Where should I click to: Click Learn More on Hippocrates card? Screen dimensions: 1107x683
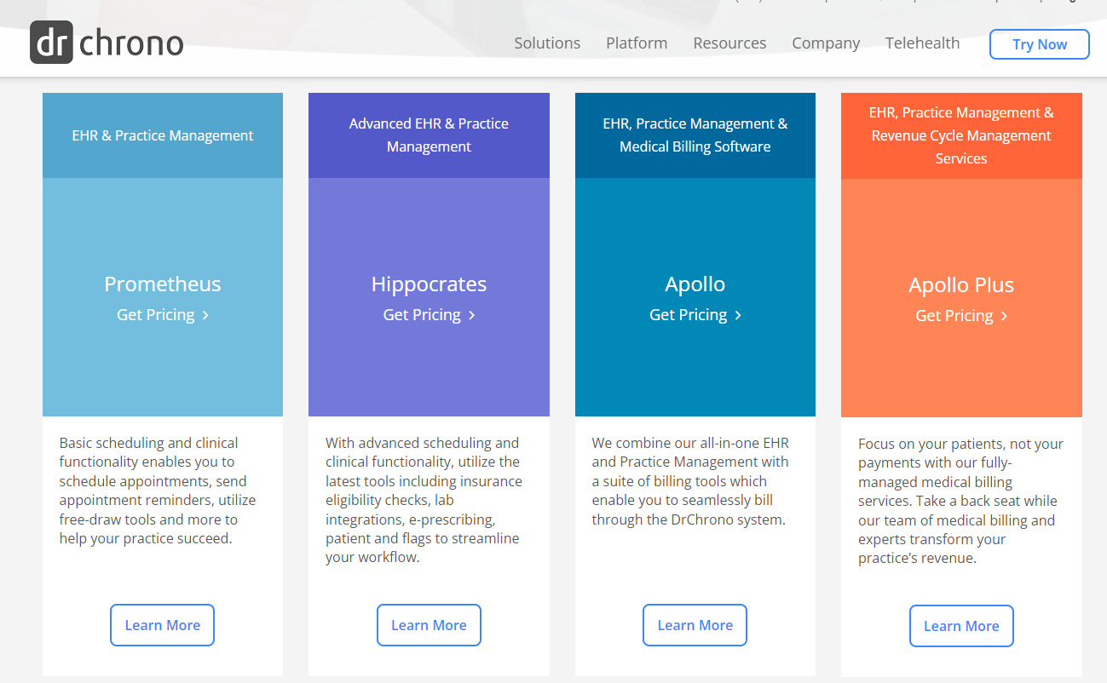pyautogui.click(x=429, y=625)
